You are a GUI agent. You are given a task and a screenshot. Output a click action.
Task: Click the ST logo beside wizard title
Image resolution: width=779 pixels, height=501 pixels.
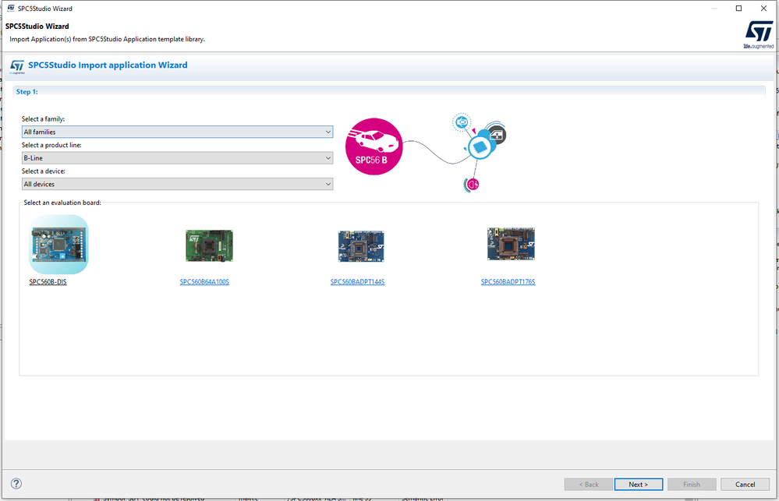pyautogui.click(x=17, y=66)
